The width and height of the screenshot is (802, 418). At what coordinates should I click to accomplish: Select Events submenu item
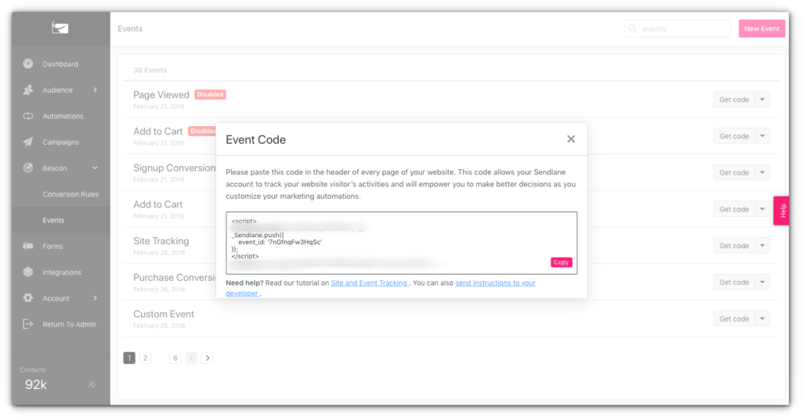click(54, 220)
